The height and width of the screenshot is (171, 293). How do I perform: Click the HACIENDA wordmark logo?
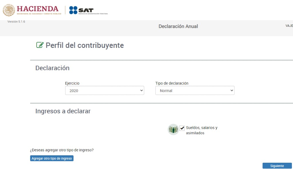(x=37, y=9)
